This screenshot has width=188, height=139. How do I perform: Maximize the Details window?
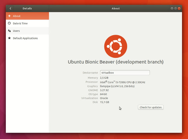(176, 9)
